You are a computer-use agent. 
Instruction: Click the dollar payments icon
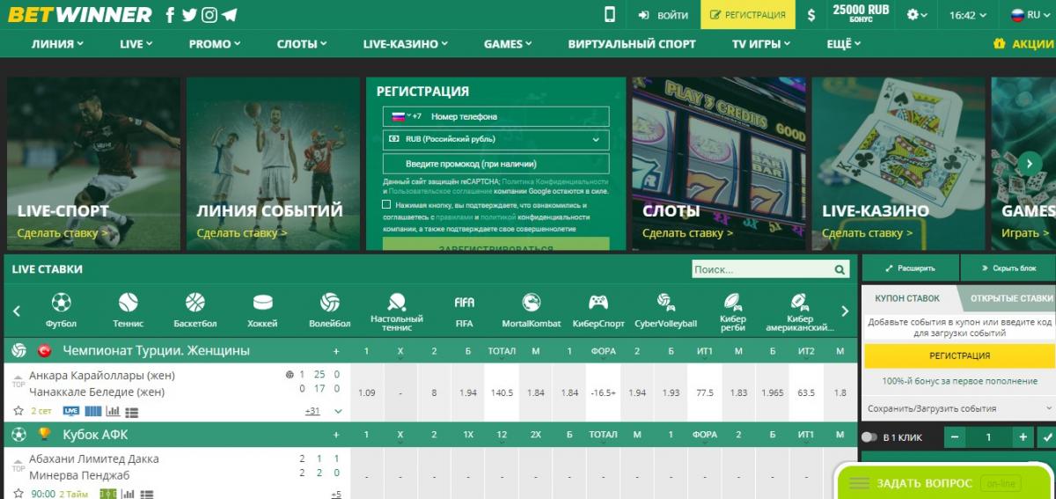[x=811, y=15]
